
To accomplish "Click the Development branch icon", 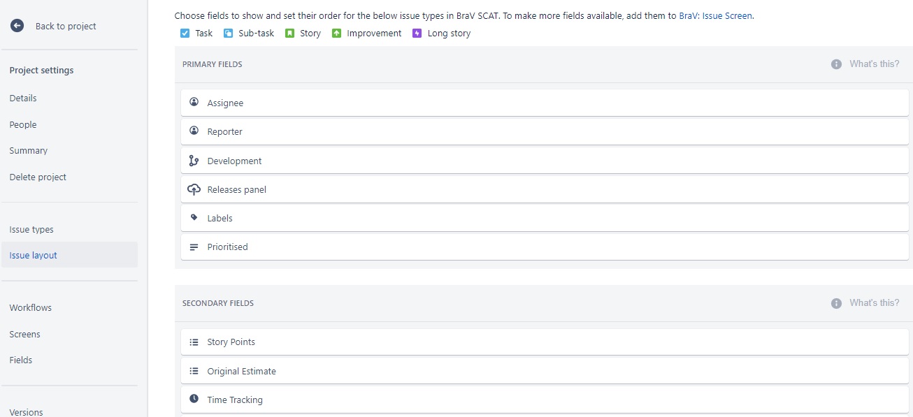I will tap(194, 161).
